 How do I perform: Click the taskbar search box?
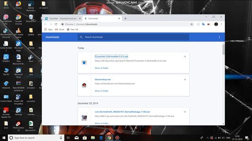click(36, 137)
